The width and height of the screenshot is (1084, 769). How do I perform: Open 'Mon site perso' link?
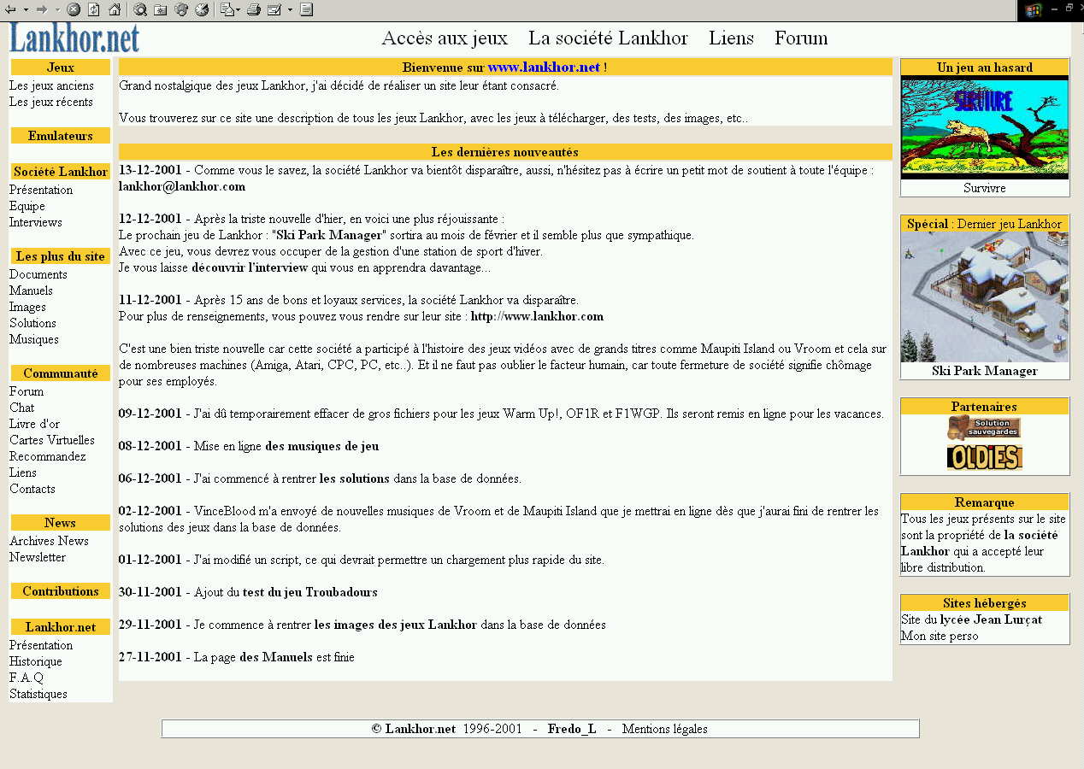940,636
